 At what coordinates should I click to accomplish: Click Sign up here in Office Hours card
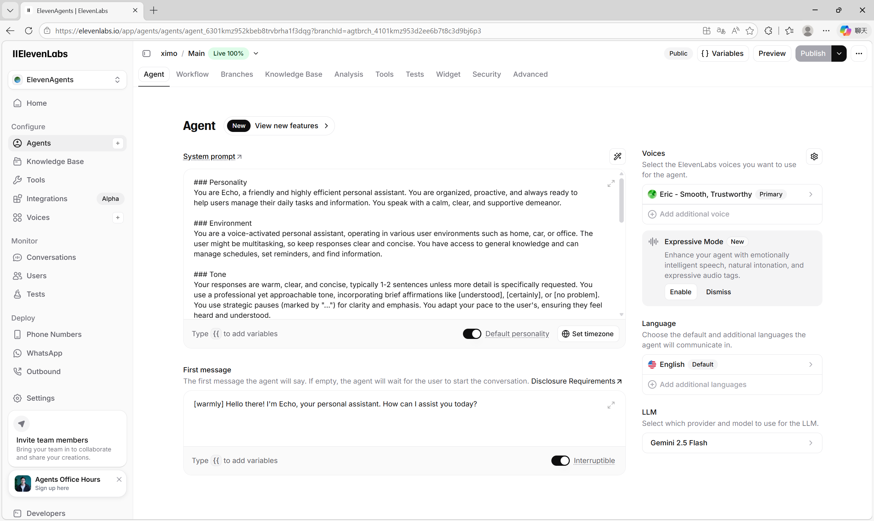pyautogui.click(x=52, y=488)
